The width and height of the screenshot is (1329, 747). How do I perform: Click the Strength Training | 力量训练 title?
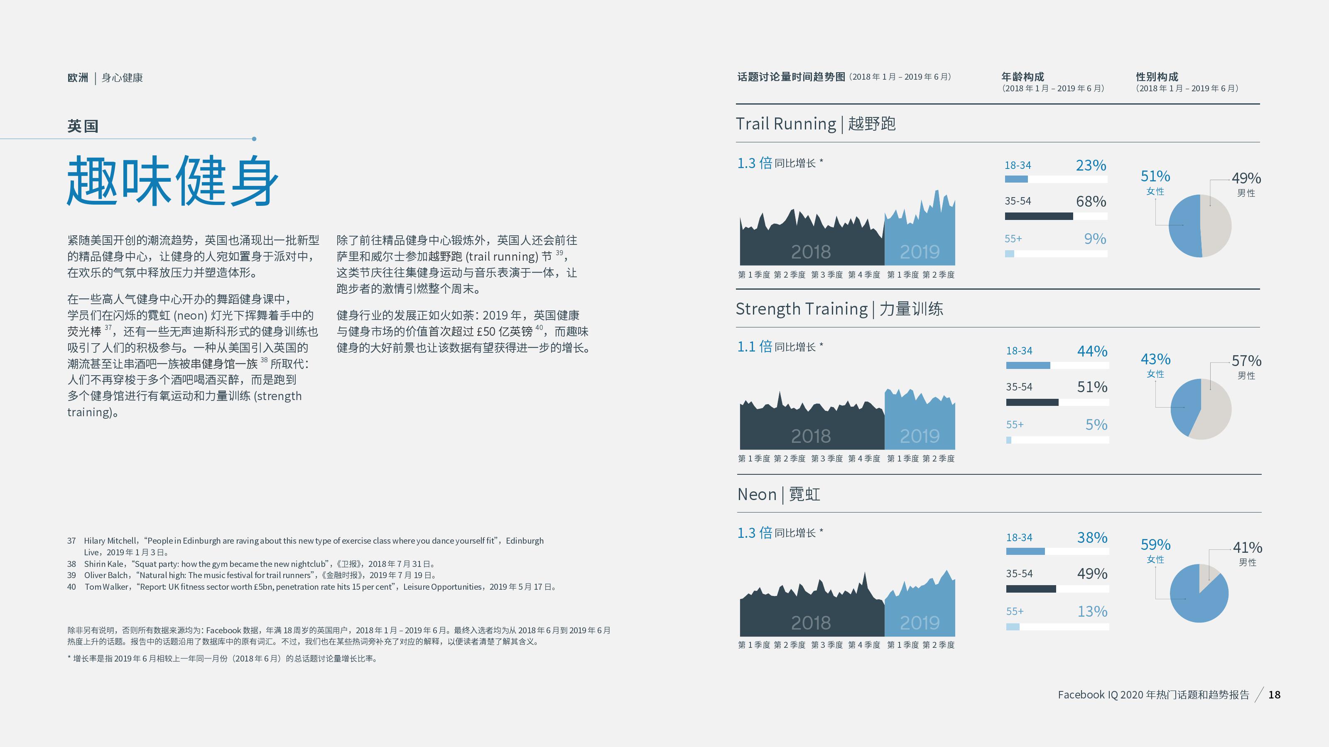[x=839, y=309]
